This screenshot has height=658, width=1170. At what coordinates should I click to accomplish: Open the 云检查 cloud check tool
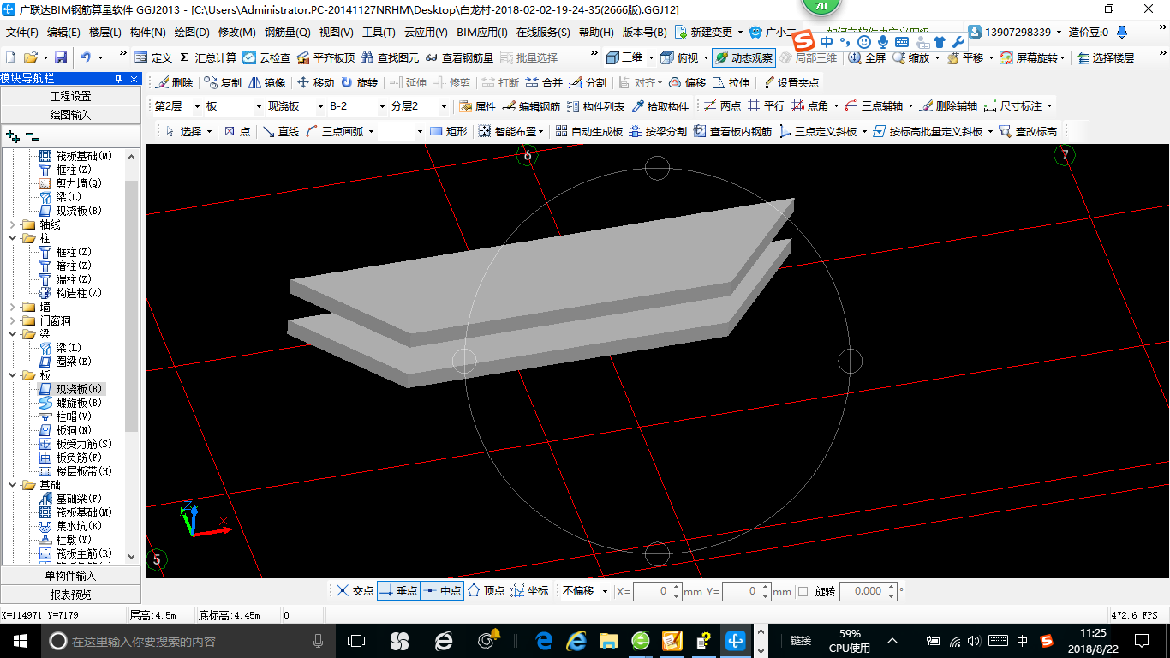point(266,57)
